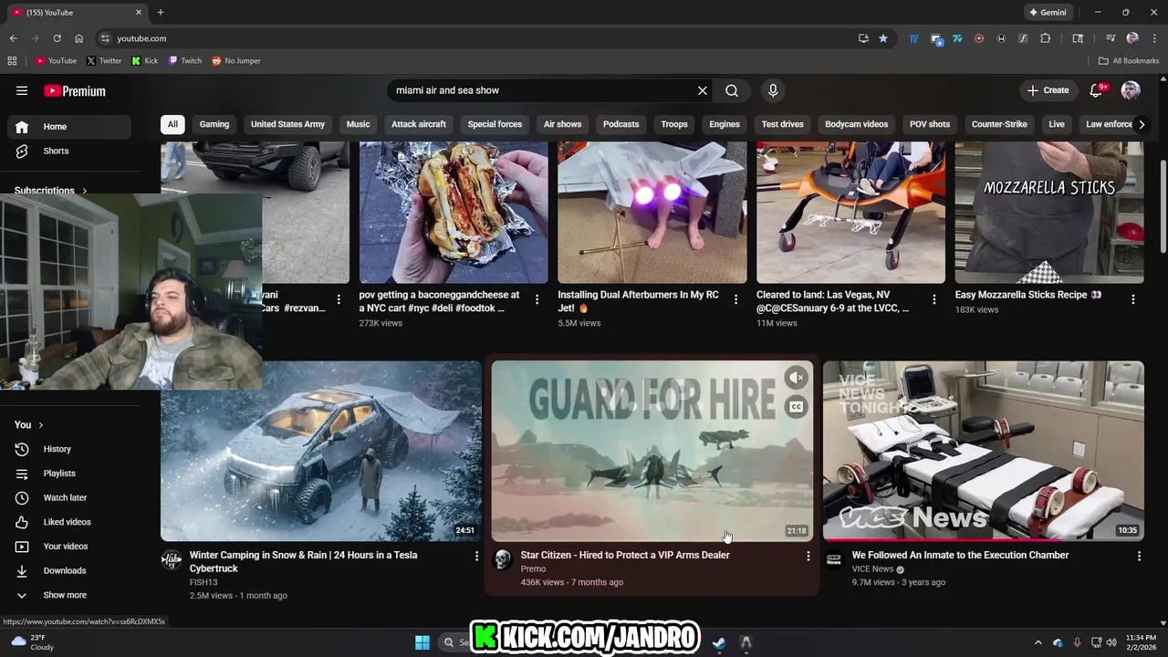
Task: Open the All Bookmarks folder
Action: tap(1129, 61)
